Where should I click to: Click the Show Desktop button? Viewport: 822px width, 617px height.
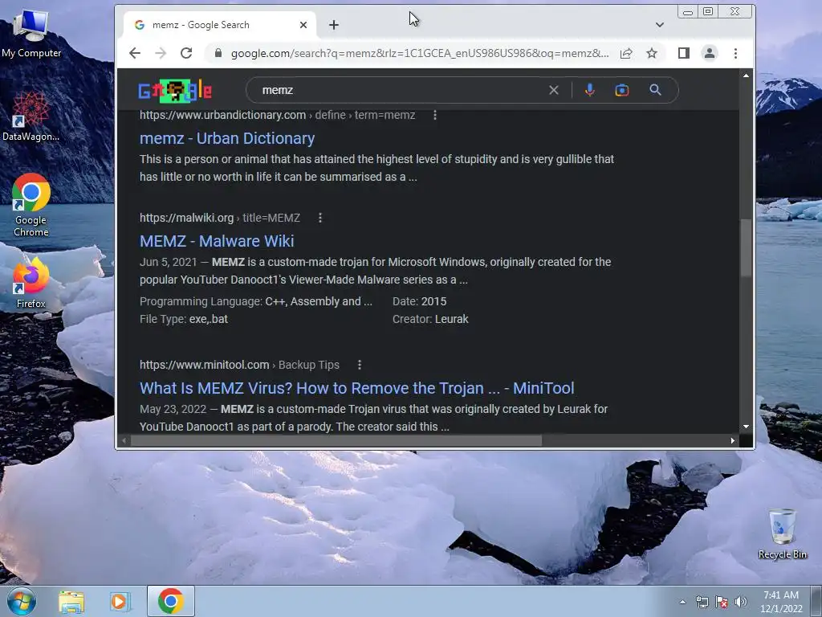pos(816,601)
